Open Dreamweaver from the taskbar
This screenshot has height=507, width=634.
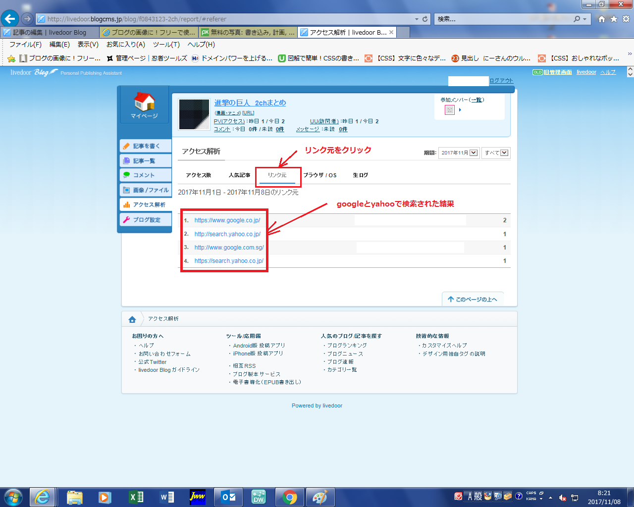[x=259, y=497]
